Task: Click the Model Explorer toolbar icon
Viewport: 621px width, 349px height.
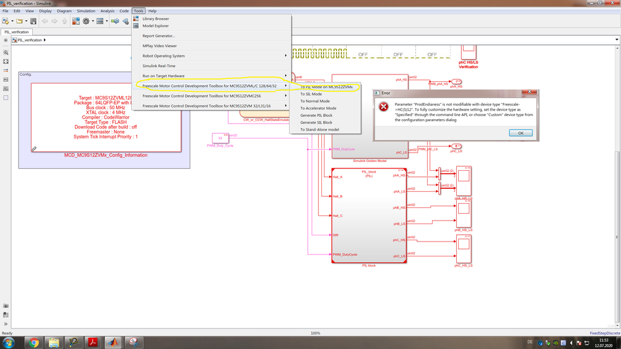Action: (100, 21)
